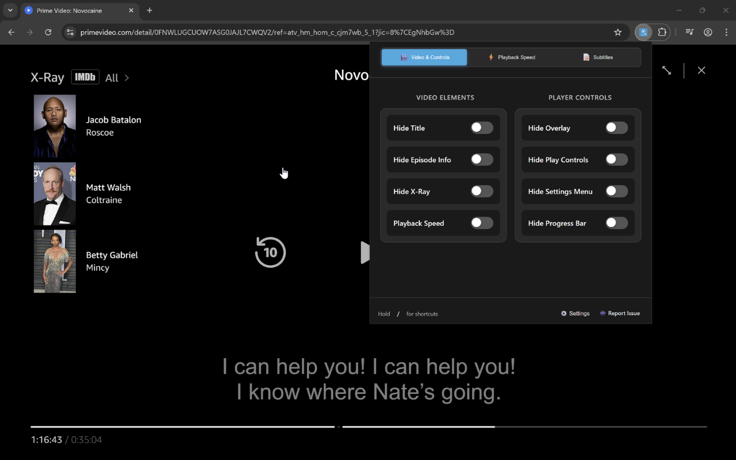Open the browser extensions puzzle icon
This screenshot has height=460, width=736.
pyautogui.click(x=662, y=32)
